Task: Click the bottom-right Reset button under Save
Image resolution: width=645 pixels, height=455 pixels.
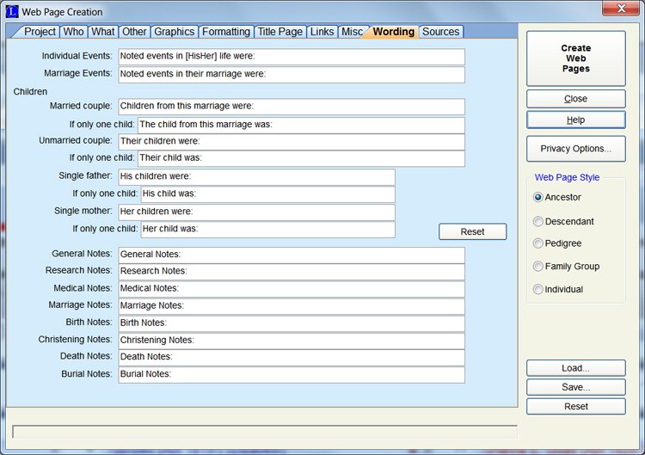Action: click(575, 407)
